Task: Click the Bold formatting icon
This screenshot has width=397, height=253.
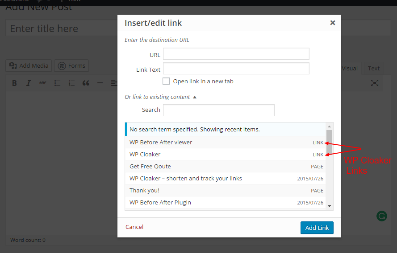Action: point(14,83)
